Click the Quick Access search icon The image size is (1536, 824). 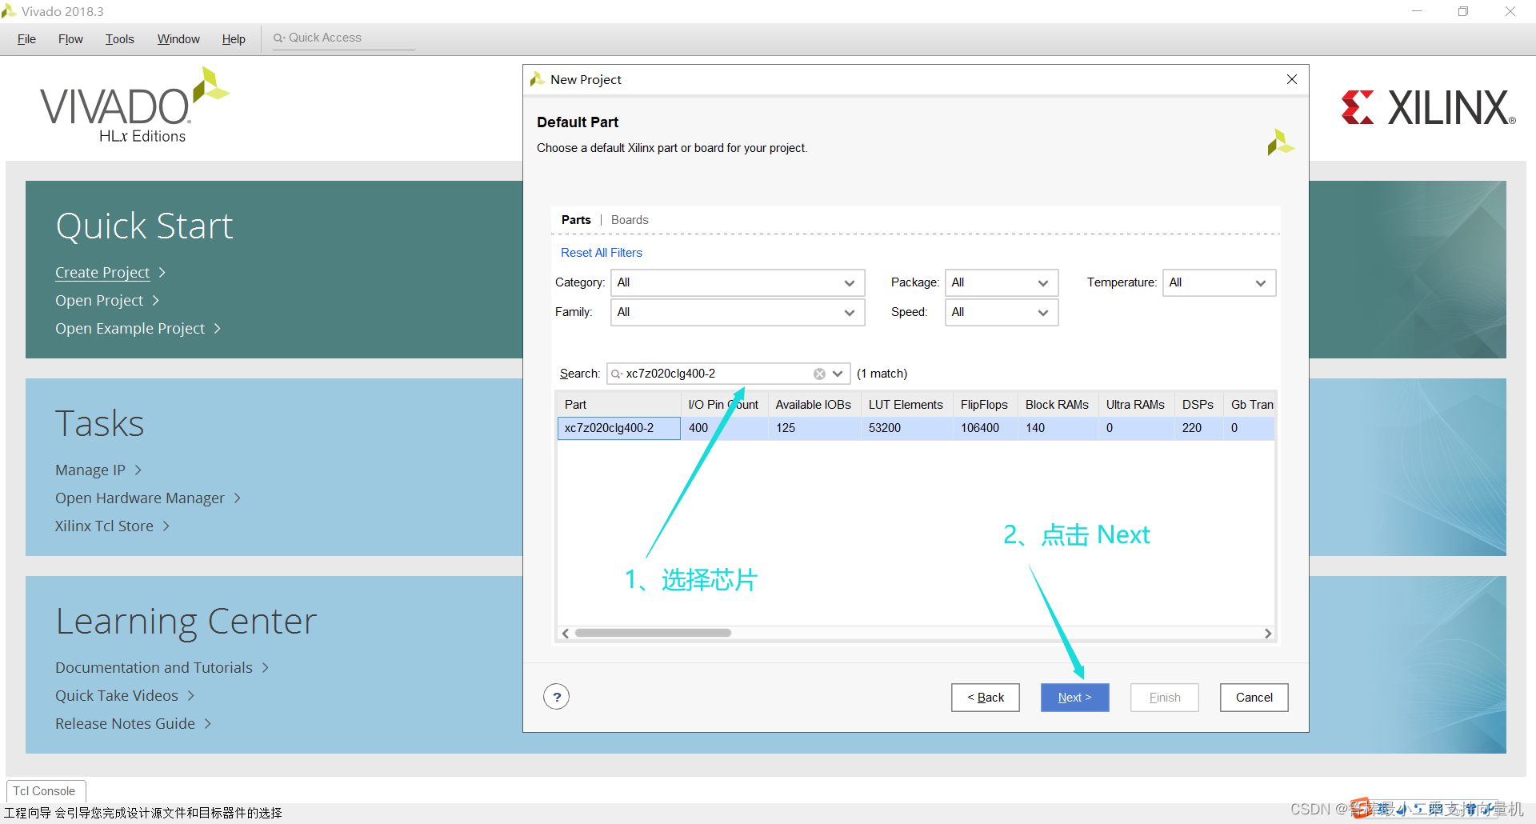tap(279, 38)
